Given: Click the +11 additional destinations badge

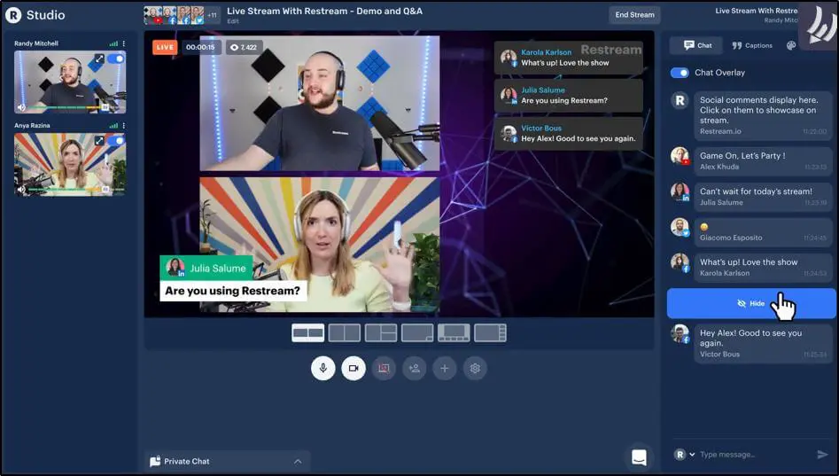Looking at the screenshot, I should (x=213, y=15).
